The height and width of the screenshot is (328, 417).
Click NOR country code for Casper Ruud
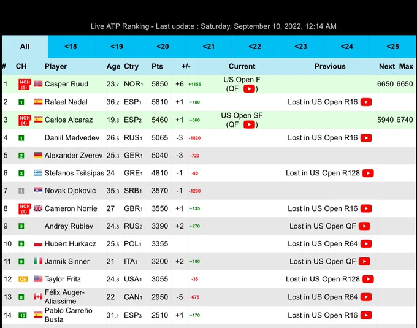(133, 84)
